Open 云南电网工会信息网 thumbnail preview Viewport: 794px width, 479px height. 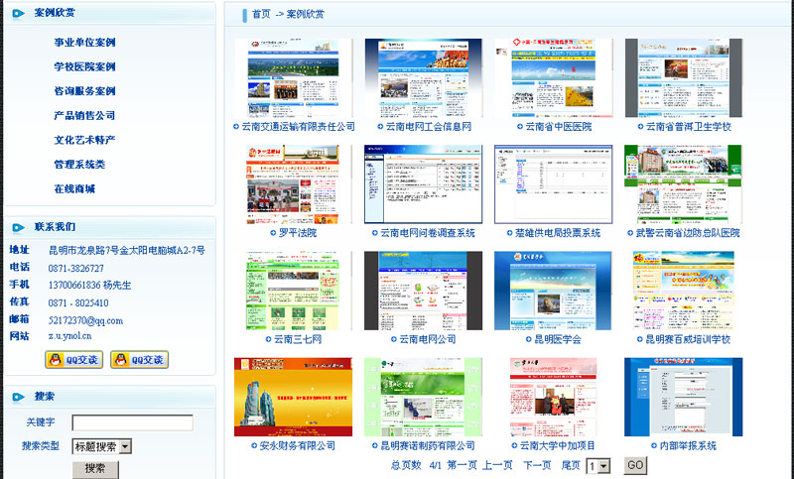click(x=423, y=78)
